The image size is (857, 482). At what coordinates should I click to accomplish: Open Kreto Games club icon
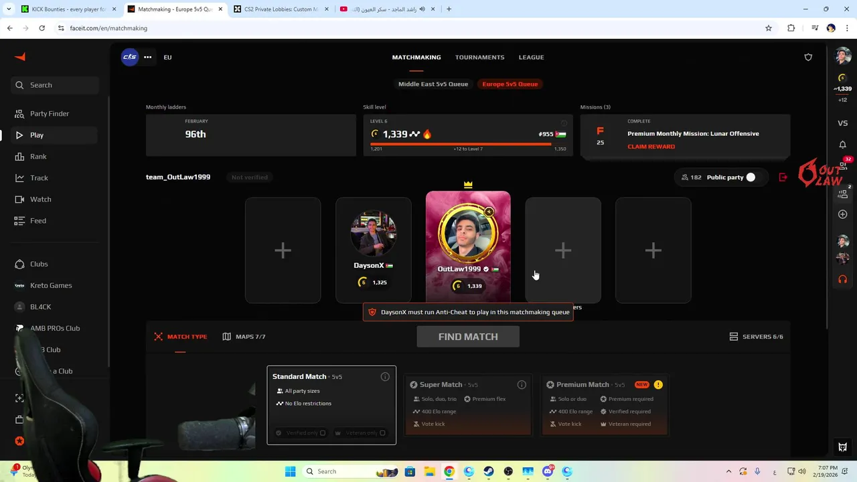point(19,285)
